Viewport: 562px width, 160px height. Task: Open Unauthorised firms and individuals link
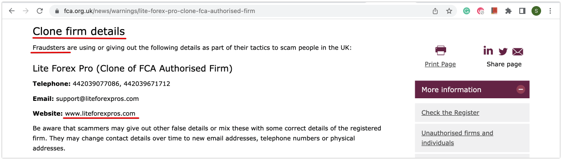(x=457, y=138)
